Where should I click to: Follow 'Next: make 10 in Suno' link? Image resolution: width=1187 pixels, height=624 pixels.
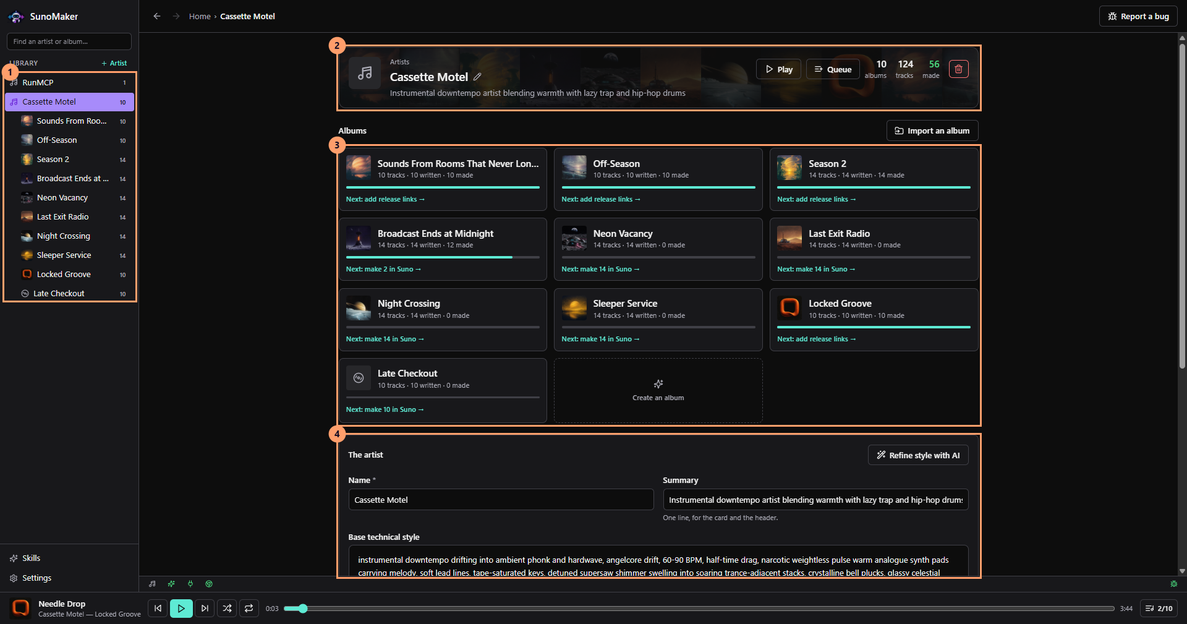point(385,409)
